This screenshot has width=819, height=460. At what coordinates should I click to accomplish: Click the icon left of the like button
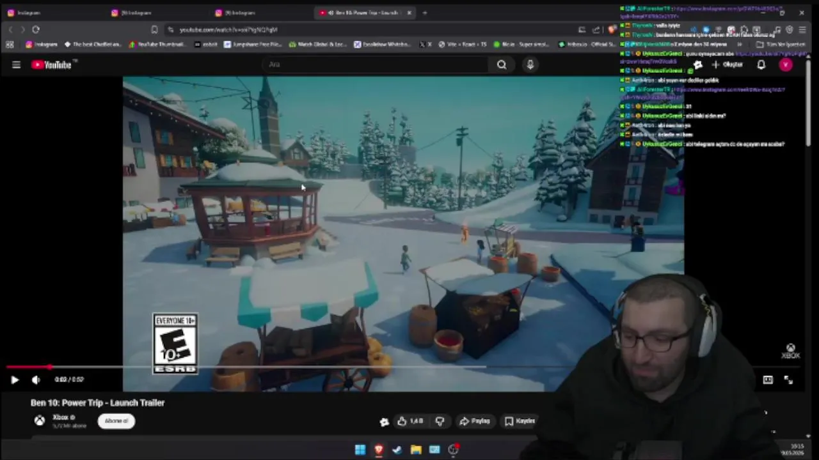[384, 422]
